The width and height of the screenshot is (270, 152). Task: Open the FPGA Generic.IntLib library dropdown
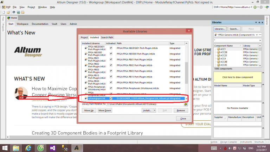(x=257, y=35)
